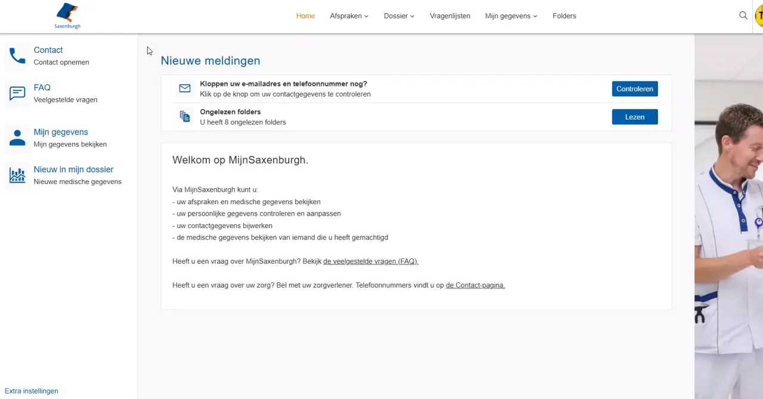Click the 'Ongelezen folders' notification title
This screenshot has height=399, width=763.
click(x=230, y=112)
